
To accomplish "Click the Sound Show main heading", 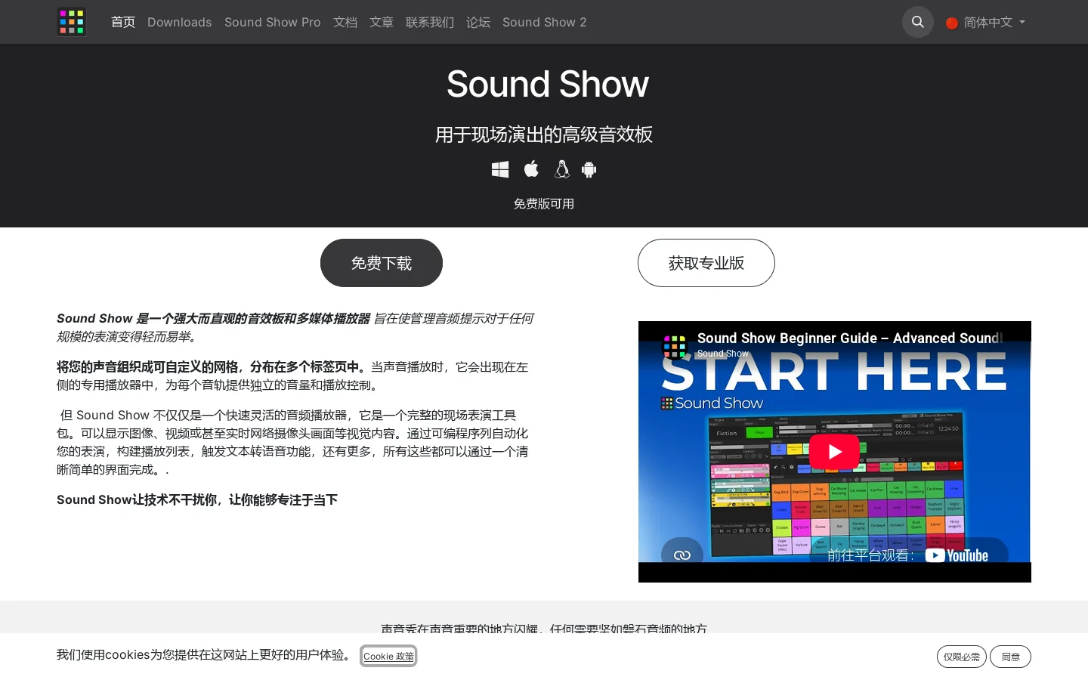I will tap(547, 84).
